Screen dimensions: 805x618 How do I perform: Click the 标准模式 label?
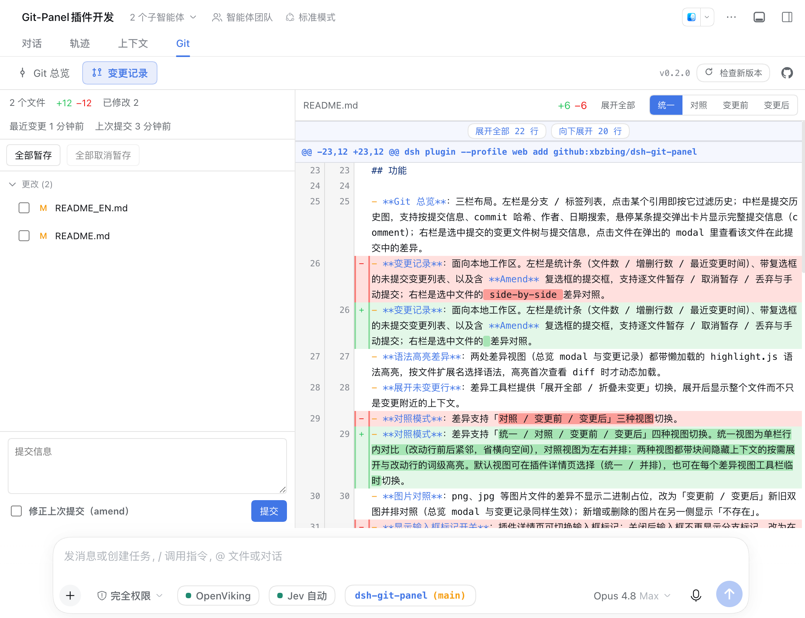pyautogui.click(x=317, y=17)
